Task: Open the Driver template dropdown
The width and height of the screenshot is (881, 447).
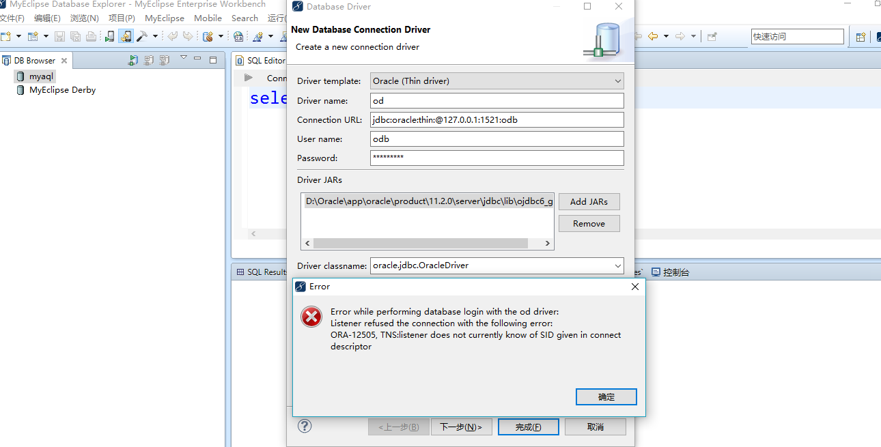Action: [497, 81]
